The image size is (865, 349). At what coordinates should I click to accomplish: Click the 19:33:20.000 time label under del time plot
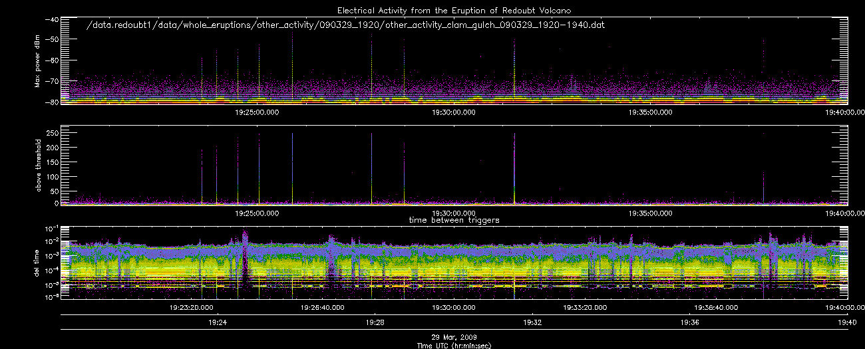tap(586, 307)
